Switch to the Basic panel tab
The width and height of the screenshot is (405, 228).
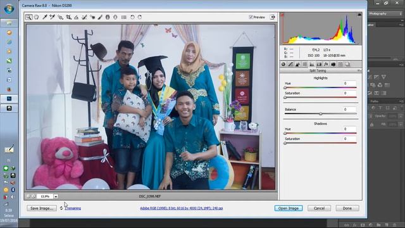tap(283, 64)
